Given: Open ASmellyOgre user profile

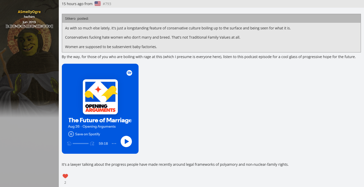Looking at the screenshot, I should pos(29,12).
